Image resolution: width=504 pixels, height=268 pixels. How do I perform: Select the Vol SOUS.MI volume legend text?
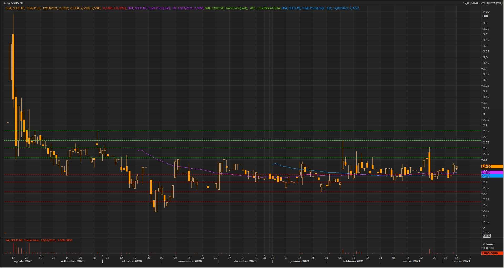pyautogui.click(x=39, y=240)
